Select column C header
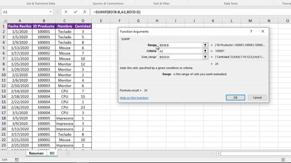Image resolution: width=291 pixels, height=163 pixels. [x=65, y=21]
